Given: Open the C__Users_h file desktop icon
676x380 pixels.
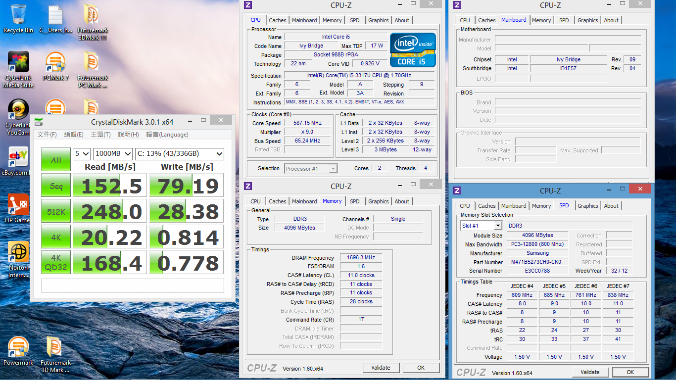Looking at the screenshot, I should click(55, 19).
